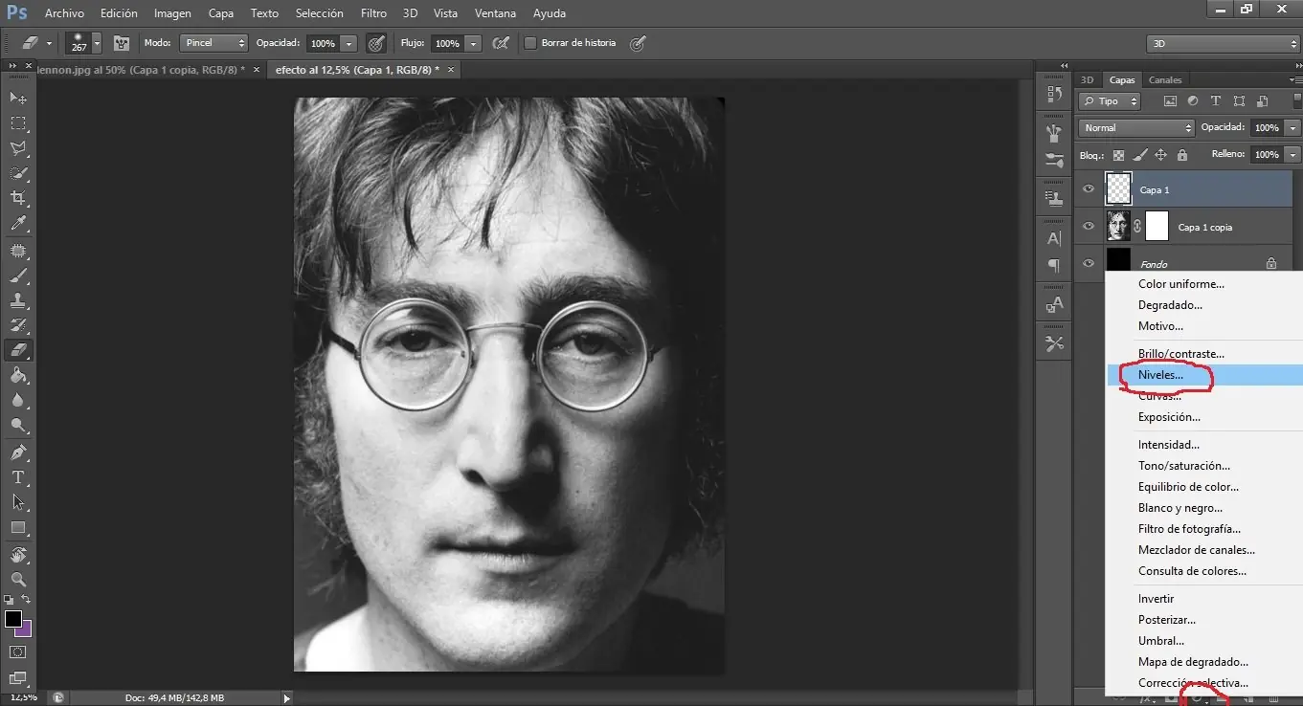Toggle the Brush panel from options bar
The image size is (1303, 706).
pos(122,43)
